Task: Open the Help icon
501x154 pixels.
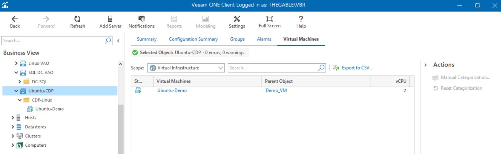Action: click(x=301, y=19)
